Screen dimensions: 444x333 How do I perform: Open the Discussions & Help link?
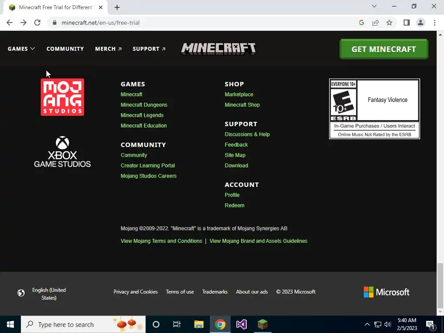pos(247,134)
